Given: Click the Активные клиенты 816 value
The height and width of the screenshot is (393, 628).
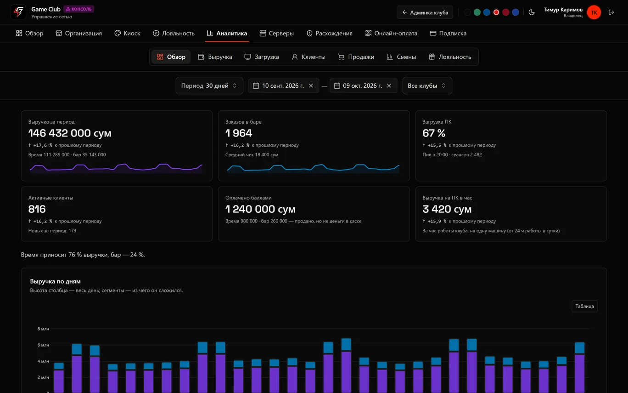Looking at the screenshot, I should click(x=37, y=209).
